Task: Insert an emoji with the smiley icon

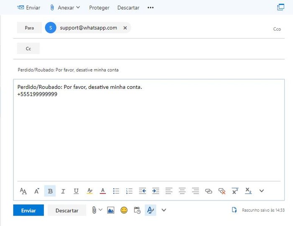Action: point(124,210)
